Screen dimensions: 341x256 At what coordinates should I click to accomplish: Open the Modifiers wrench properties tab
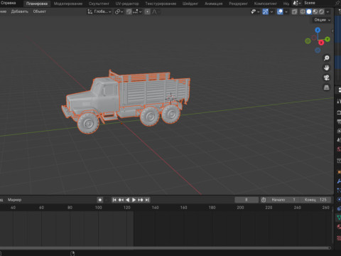pyautogui.click(x=339, y=181)
